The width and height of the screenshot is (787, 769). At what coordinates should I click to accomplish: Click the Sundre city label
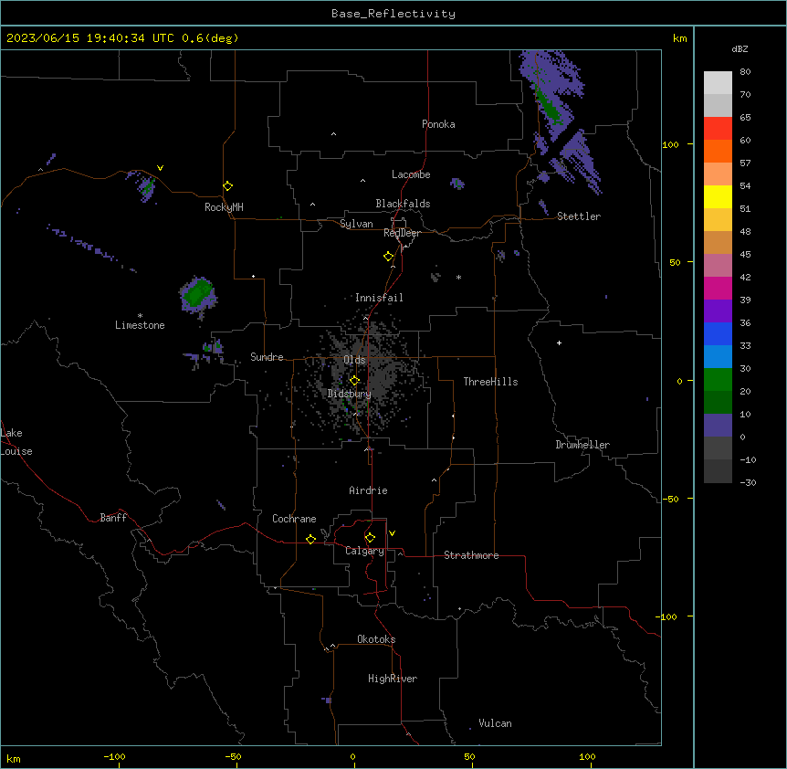click(267, 357)
